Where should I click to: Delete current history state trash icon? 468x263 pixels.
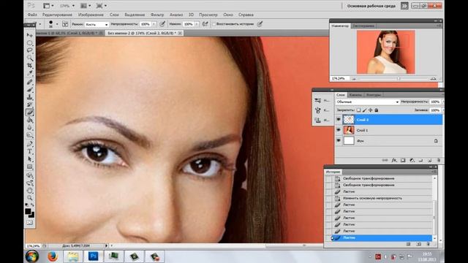point(428,244)
